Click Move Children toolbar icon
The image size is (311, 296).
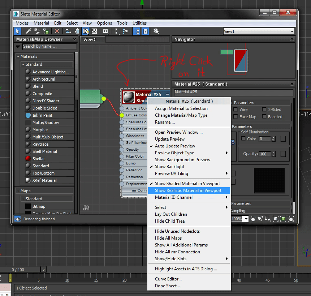tap(68, 31)
